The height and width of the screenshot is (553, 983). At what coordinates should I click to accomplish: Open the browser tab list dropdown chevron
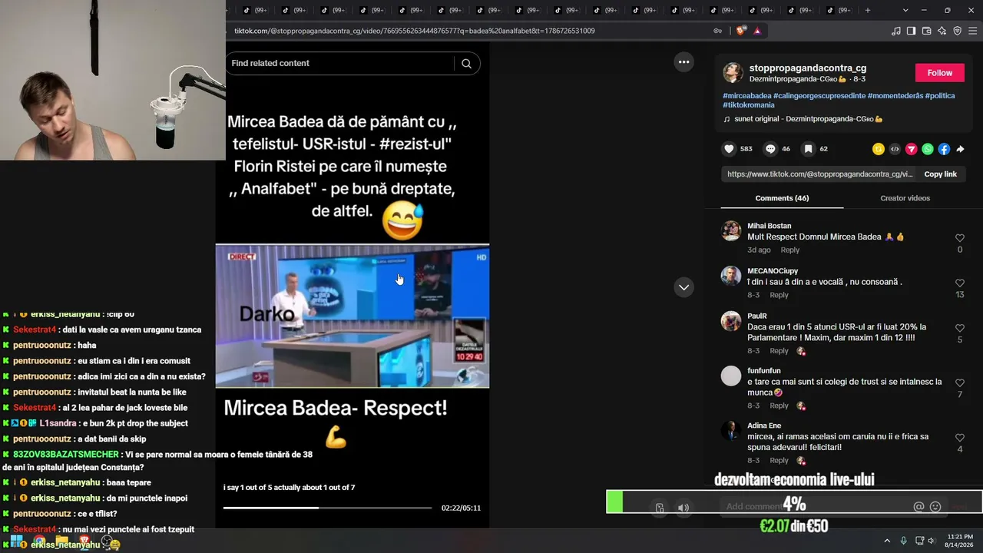pyautogui.click(x=905, y=10)
